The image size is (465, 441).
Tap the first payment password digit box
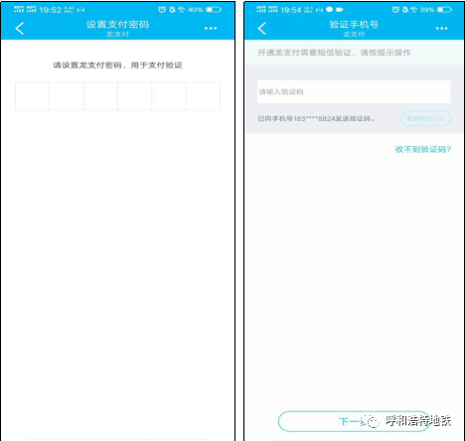(x=32, y=96)
